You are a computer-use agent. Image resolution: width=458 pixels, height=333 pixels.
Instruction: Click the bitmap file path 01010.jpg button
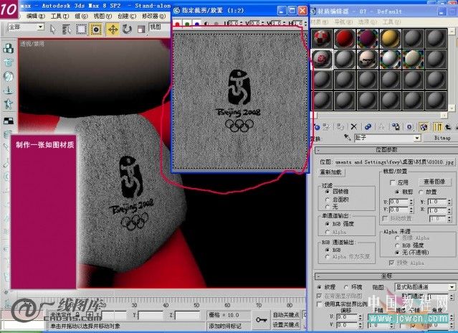pyautogui.click(x=395, y=161)
